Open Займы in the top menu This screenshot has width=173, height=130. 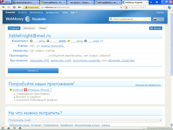[65, 12]
